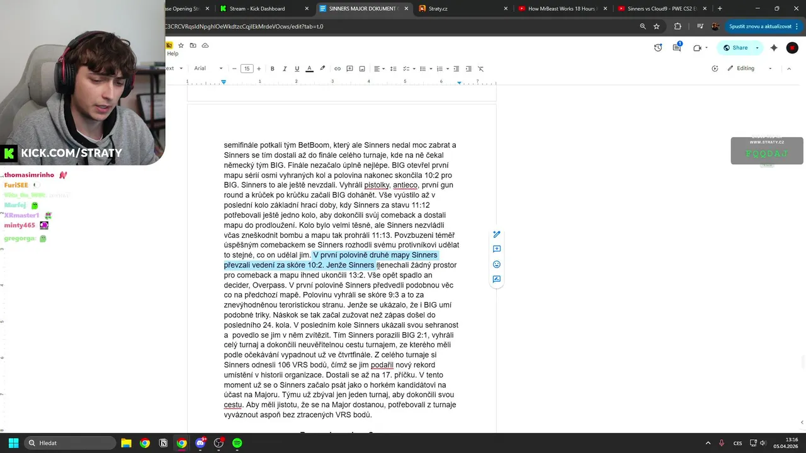Click the font size field showing 15
The image size is (806, 453).
(x=246, y=69)
